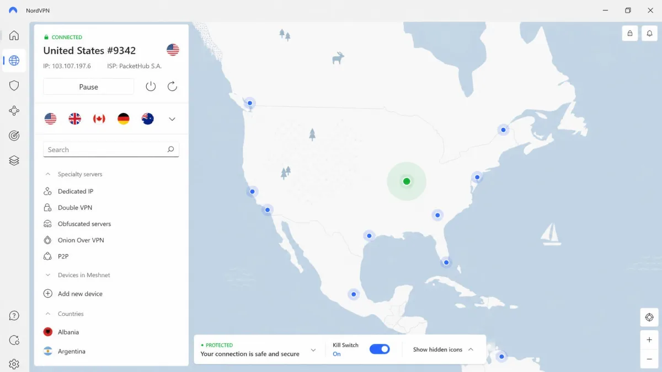Connect via United States quick flag

click(x=50, y=118)
